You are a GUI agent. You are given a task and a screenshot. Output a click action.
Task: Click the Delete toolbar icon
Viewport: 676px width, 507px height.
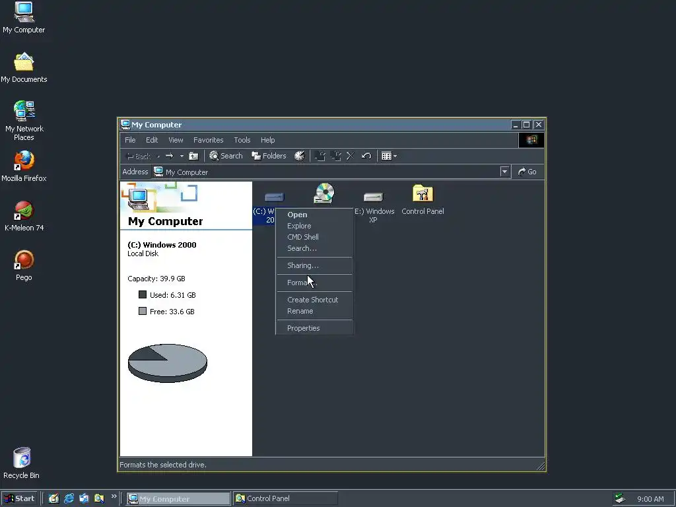click(x=351, y=156)
